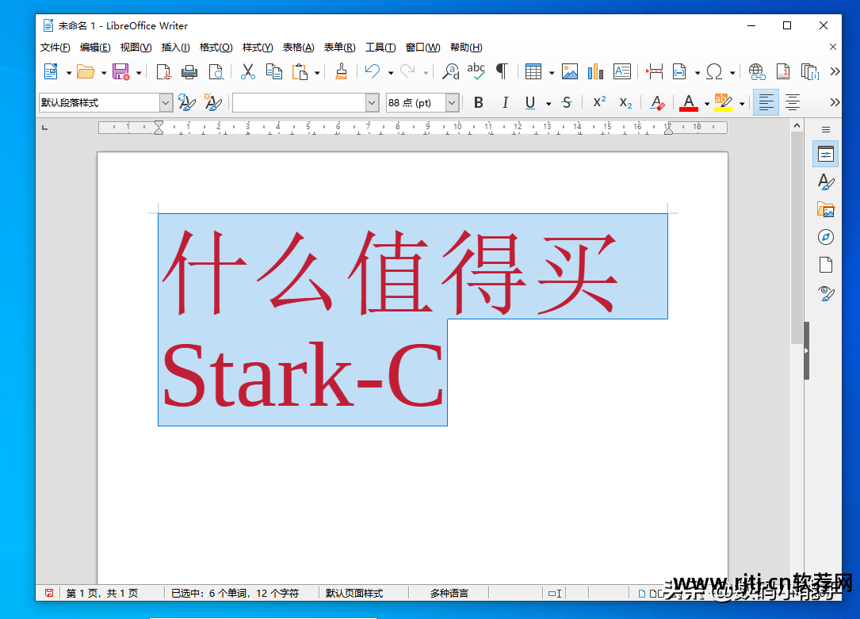Insert a hyperlink globe icon
Image resolution: width=860 pixels, height=619 pixels.
[757, 72]
